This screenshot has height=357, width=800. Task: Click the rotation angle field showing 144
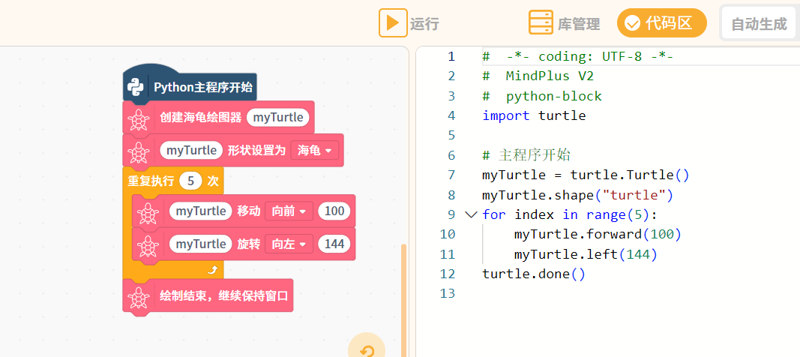334,244
